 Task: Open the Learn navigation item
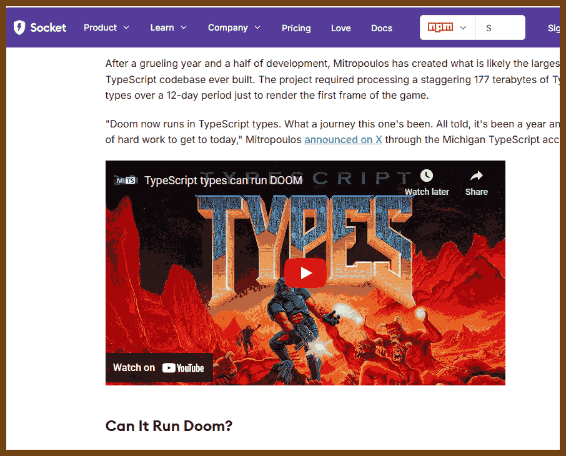pyautogui.click(x=162, y=28)
